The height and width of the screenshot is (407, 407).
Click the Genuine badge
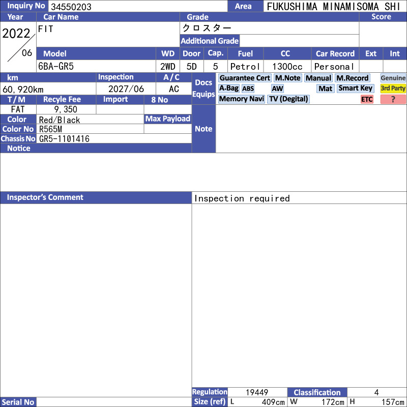[393, 78]
